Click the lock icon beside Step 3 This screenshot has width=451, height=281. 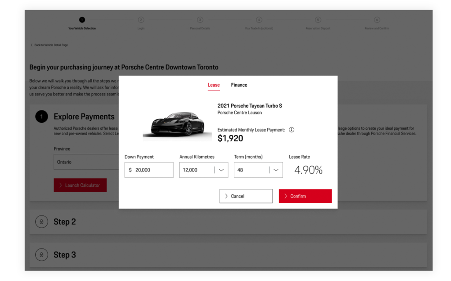(x=42, y=255)
